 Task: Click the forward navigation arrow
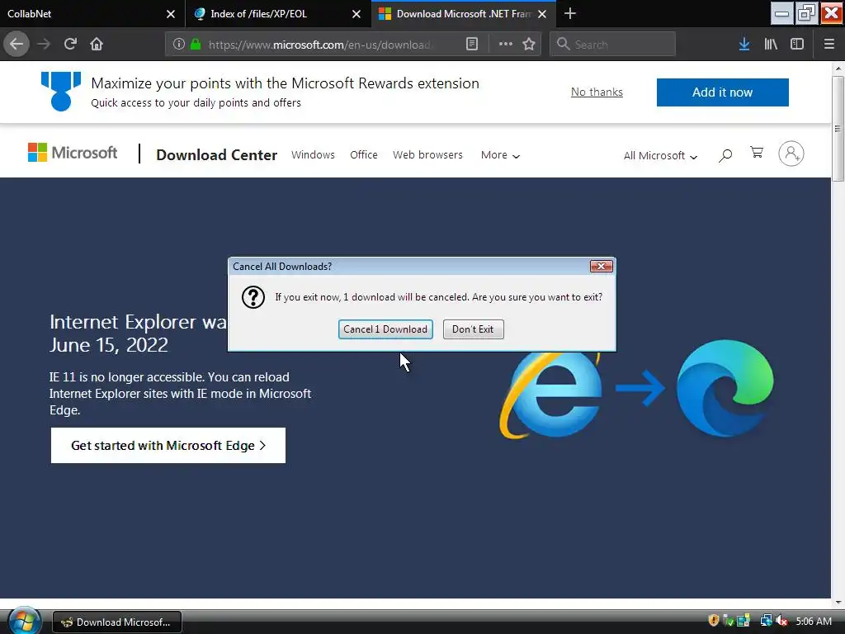(x=44, y=44)
